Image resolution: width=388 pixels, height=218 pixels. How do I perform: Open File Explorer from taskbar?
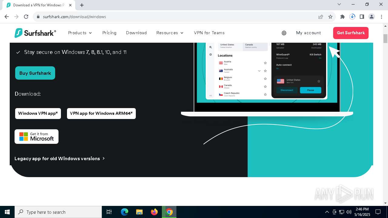139,212
